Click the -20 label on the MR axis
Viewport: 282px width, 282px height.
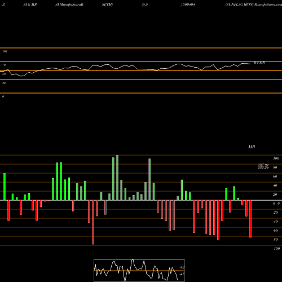click(275, 213)
